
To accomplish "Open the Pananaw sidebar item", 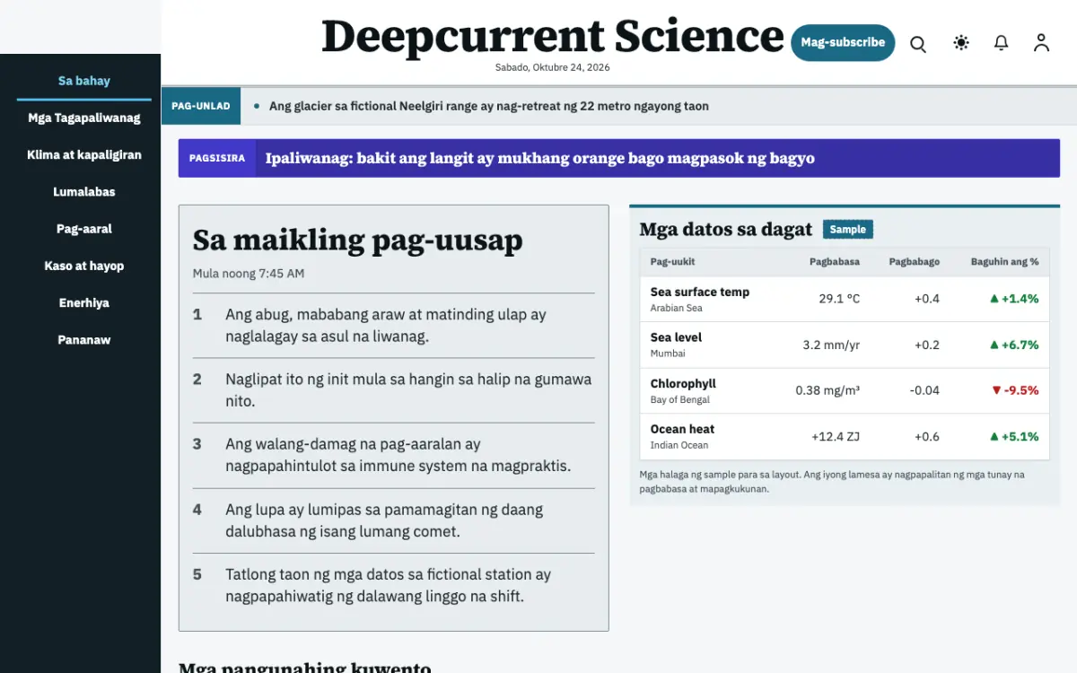I will 84,339.
